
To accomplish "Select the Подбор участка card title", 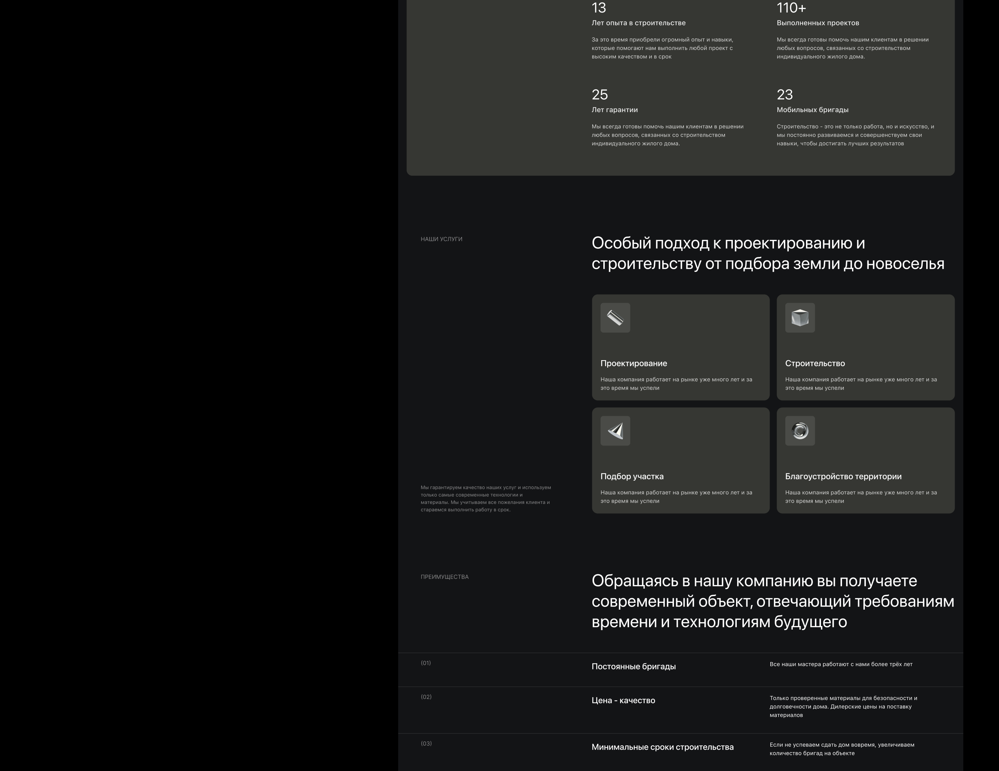I will point(632,476).
